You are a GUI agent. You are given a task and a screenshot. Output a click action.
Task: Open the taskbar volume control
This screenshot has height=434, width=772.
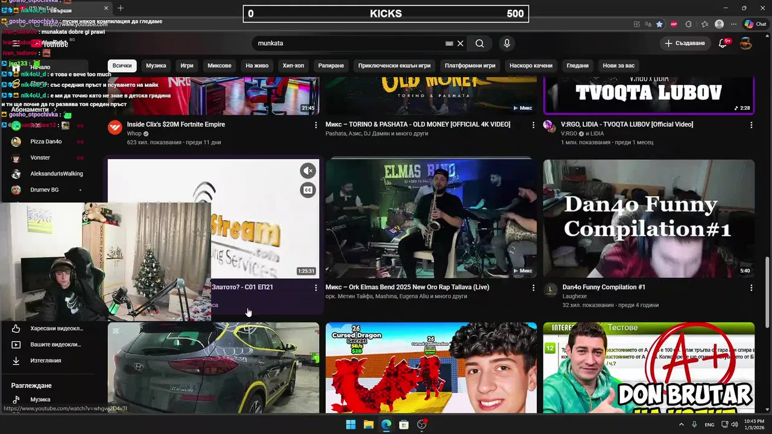[735, 424]
